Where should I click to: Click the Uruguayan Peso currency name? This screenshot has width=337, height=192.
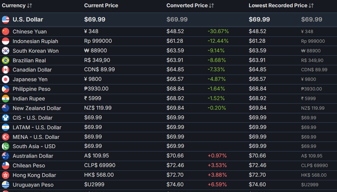[33, 185]
